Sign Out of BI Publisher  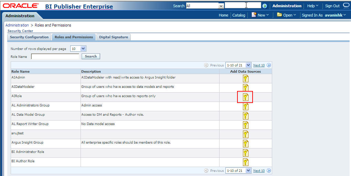pos(332,6)
